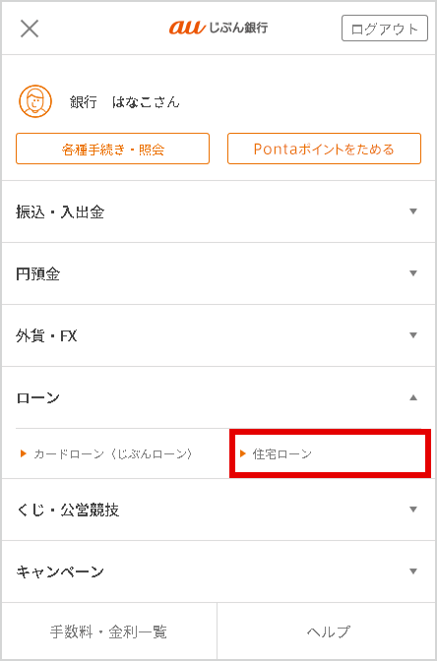Viewport: 437px width, 661px height.
Task: Open カードローン(じぶんローン) link
Action: pyautogui.click(x=112, y=453)
